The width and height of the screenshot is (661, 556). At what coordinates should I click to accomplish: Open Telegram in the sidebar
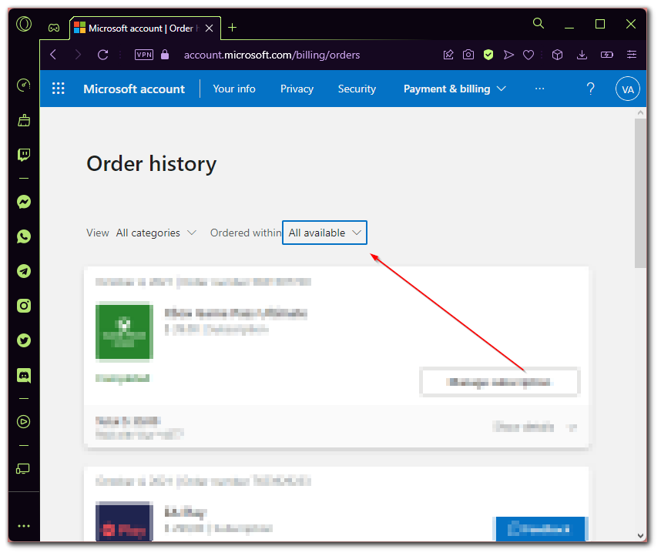24,271
